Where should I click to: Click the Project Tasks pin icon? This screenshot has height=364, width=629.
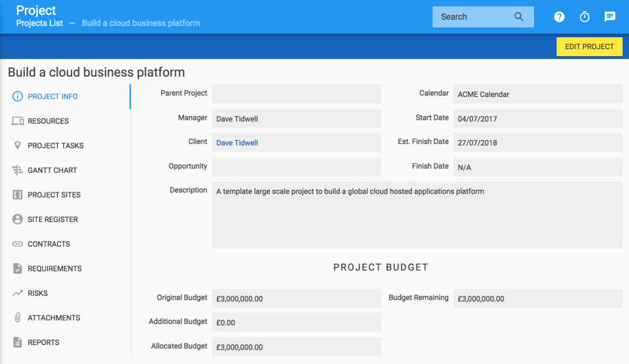(18, 145)
